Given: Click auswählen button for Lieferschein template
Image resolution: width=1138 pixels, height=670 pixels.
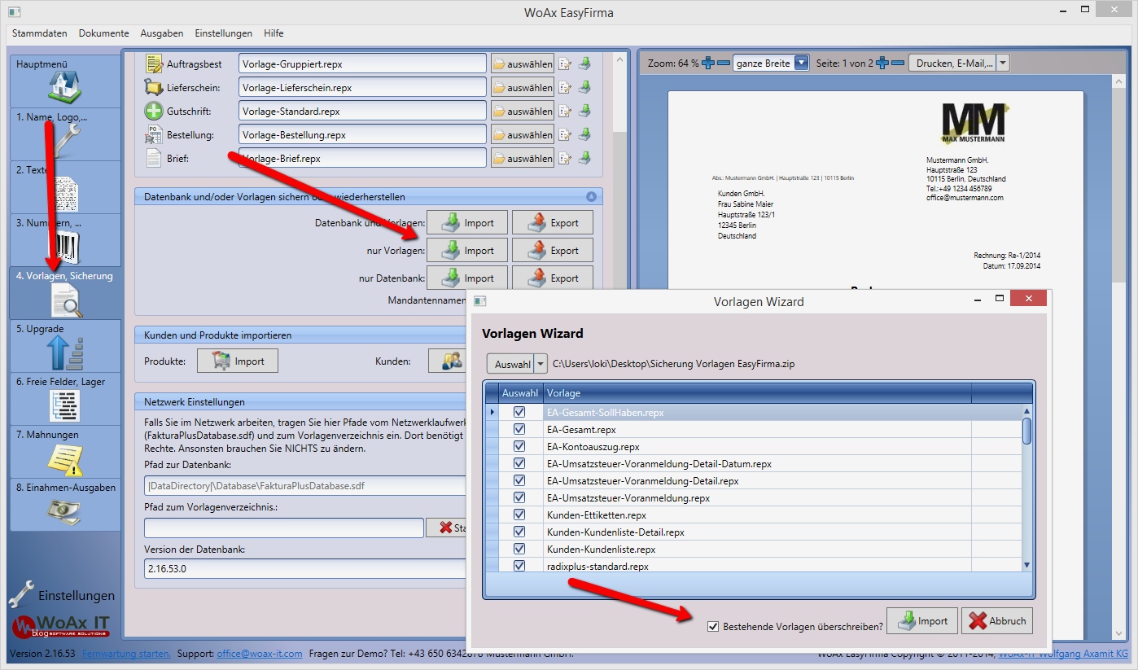Looking at the screenshot, I should (522, 88).
